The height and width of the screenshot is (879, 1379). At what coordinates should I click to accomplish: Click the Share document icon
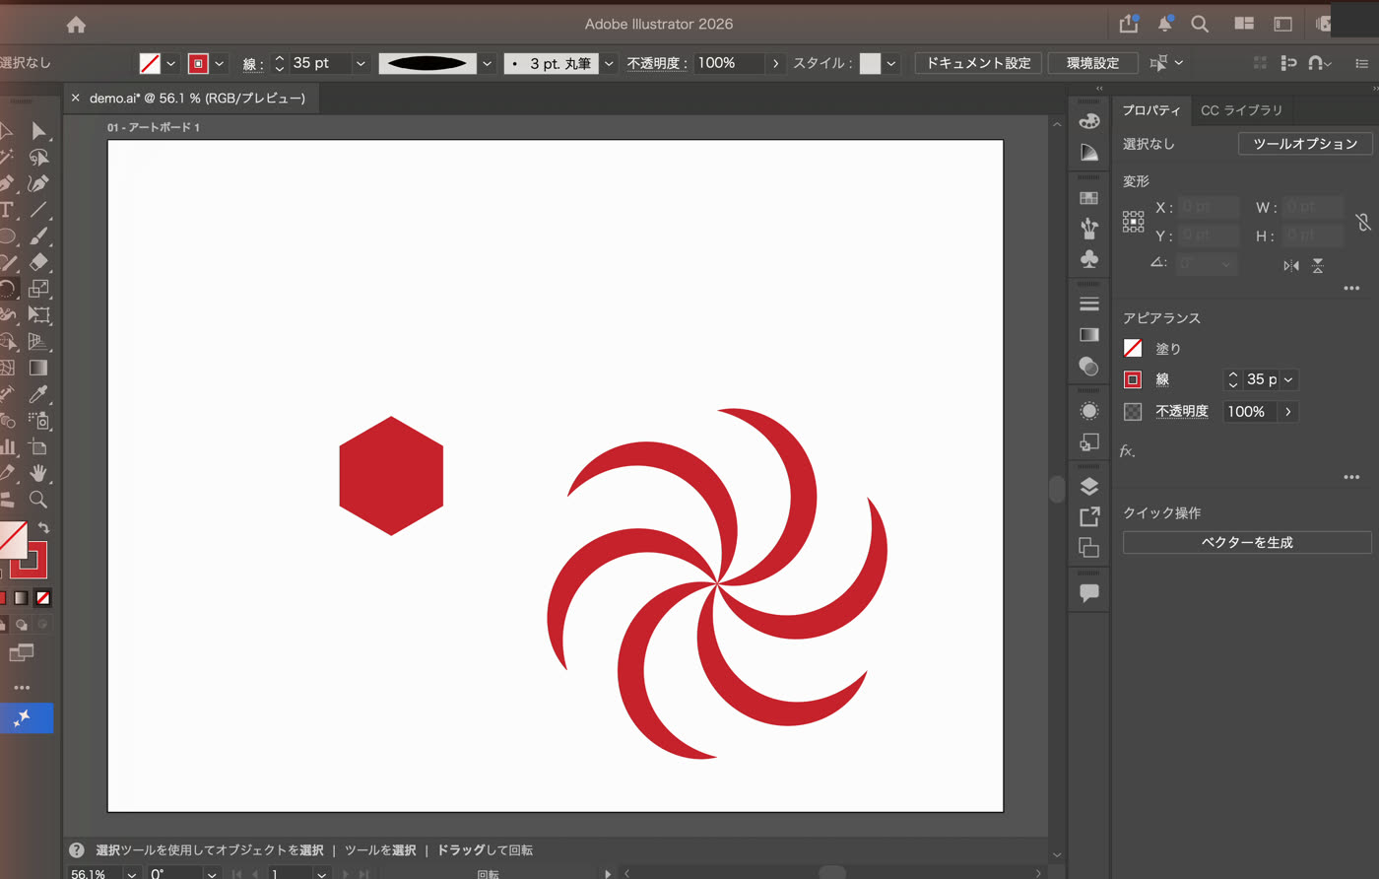coord(1129,24)
